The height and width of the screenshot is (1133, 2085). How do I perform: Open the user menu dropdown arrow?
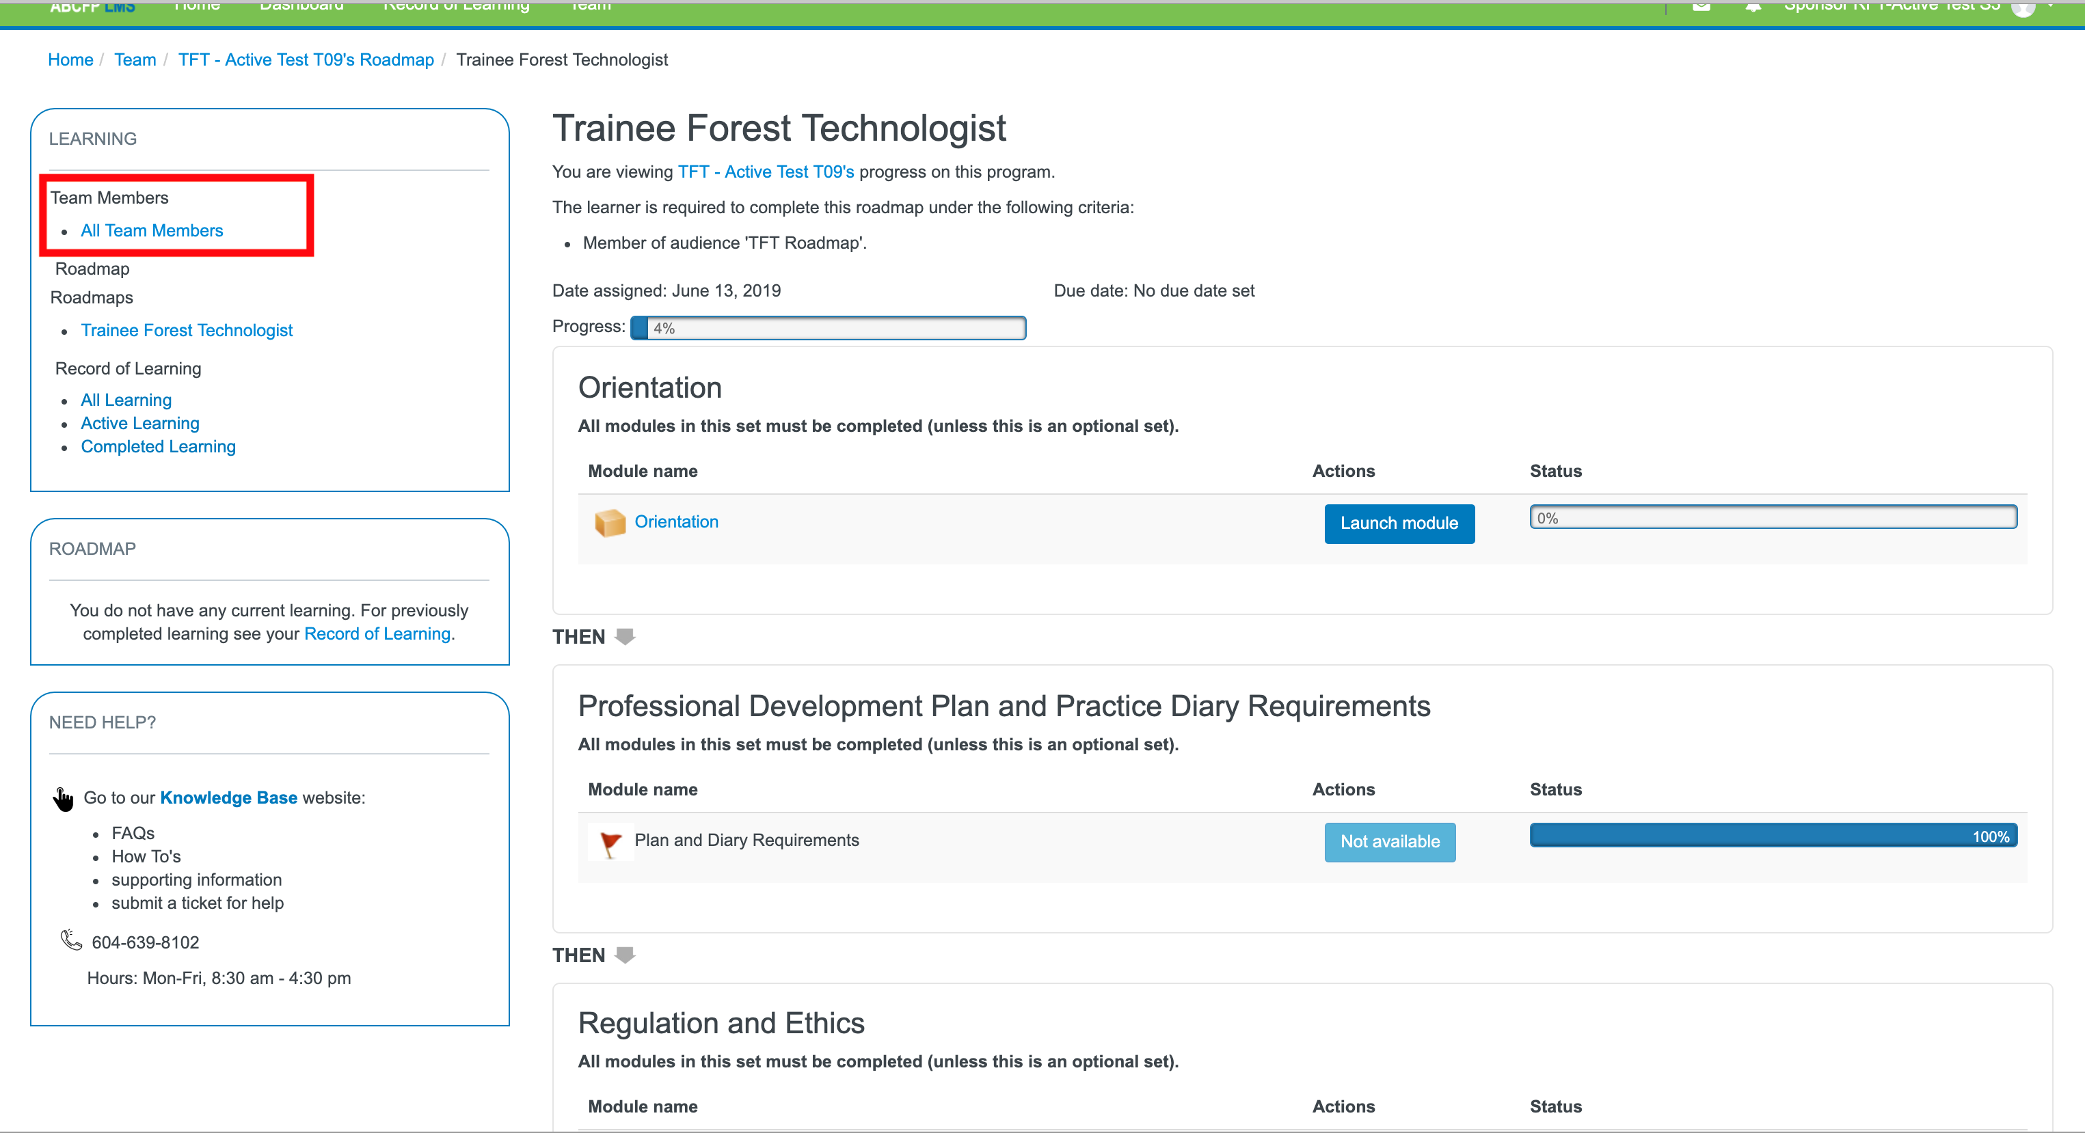[x=2051, y=5]
